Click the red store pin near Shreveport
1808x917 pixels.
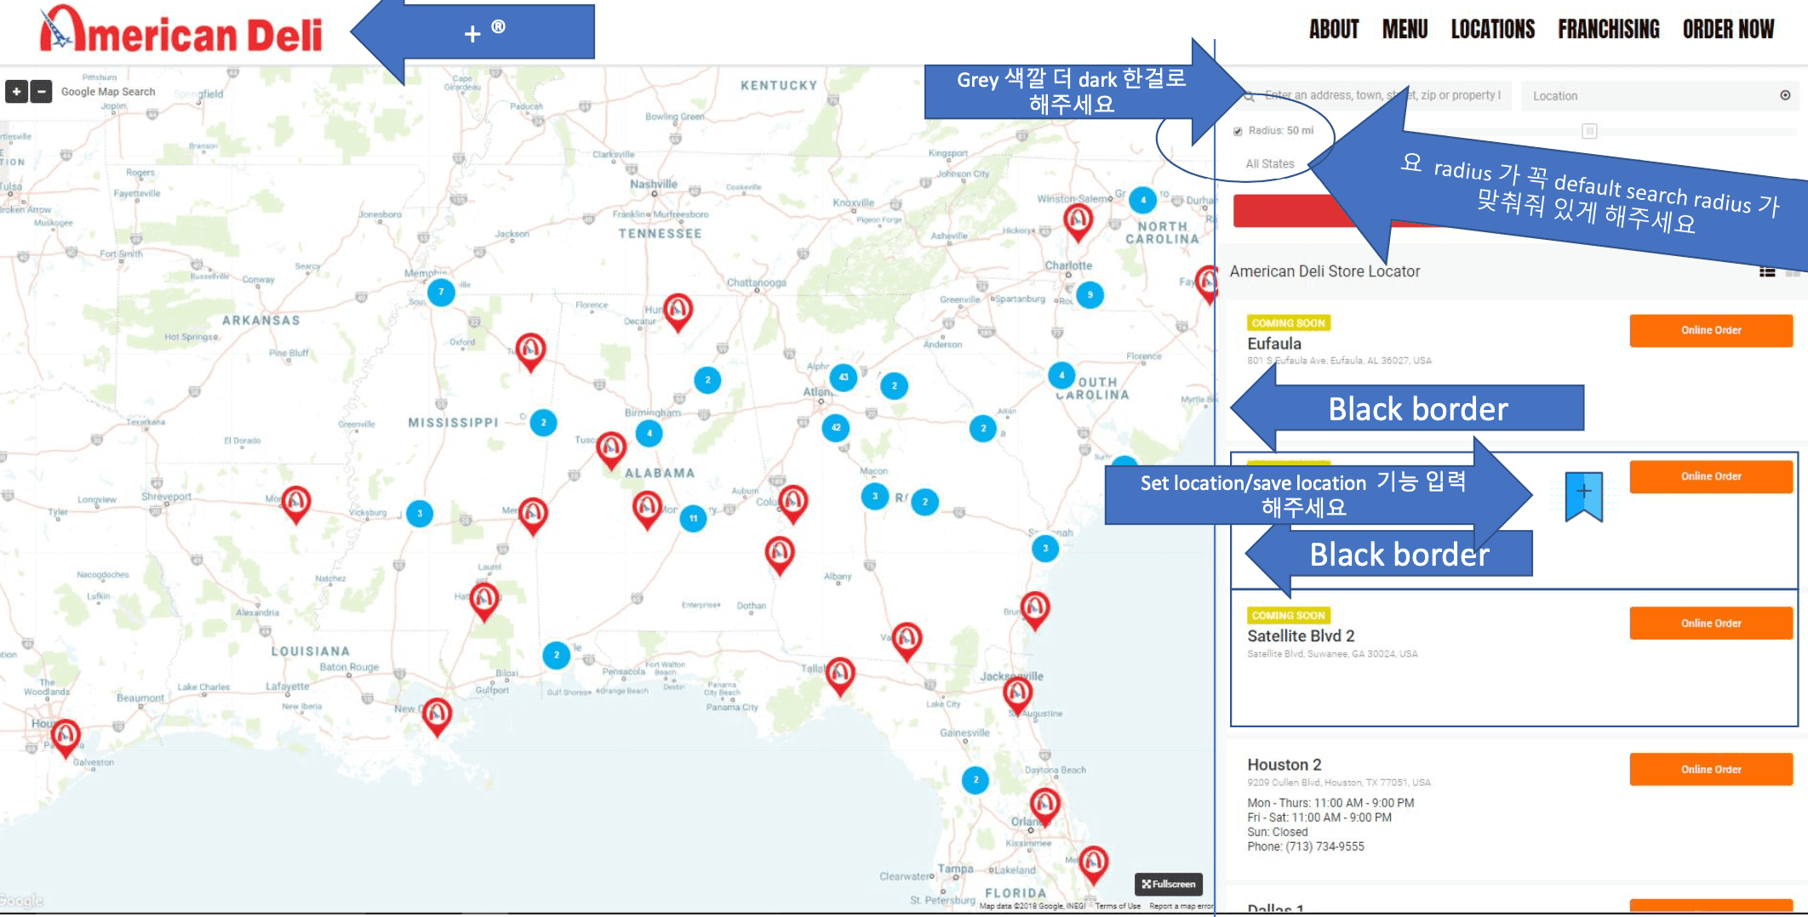pyautogui.click(x=295, y=504)
